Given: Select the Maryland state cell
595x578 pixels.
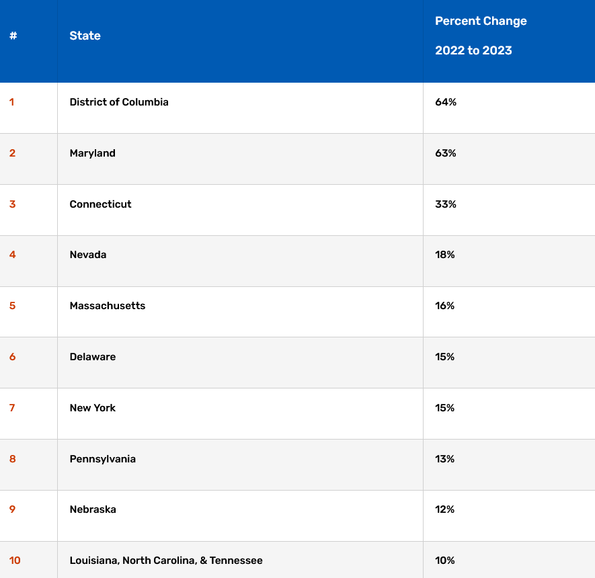Looking at the screenshot, I should [x=93, y=153].
